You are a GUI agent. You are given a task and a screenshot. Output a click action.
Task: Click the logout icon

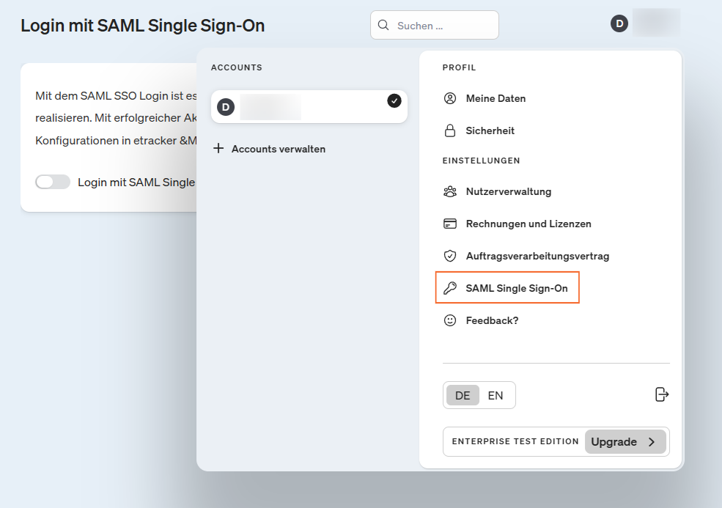coord(661,395)
